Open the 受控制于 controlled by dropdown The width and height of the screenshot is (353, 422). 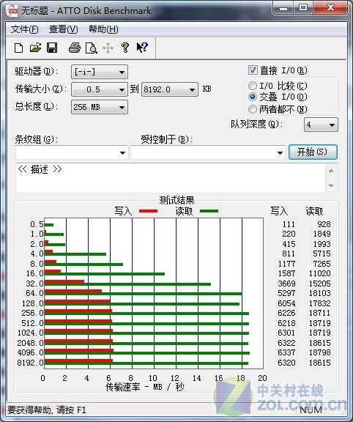click(208, 152)
